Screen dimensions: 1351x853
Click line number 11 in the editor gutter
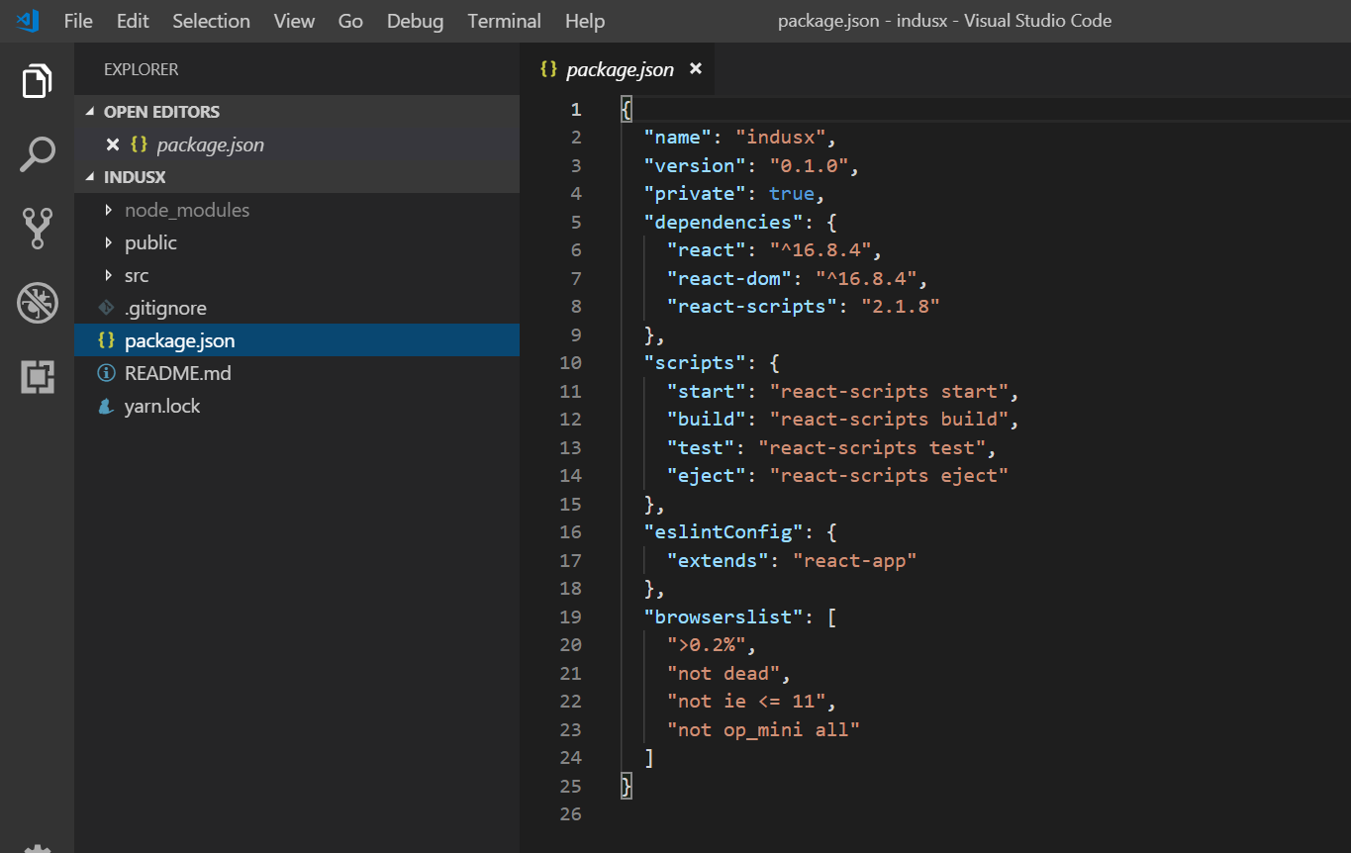(x=571, y=391)
